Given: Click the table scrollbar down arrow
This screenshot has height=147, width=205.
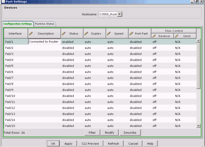Looking at the screenshot, I should pos(198,126).
